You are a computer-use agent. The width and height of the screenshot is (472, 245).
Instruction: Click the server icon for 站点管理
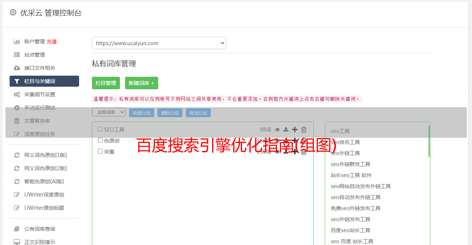[17, 55]
